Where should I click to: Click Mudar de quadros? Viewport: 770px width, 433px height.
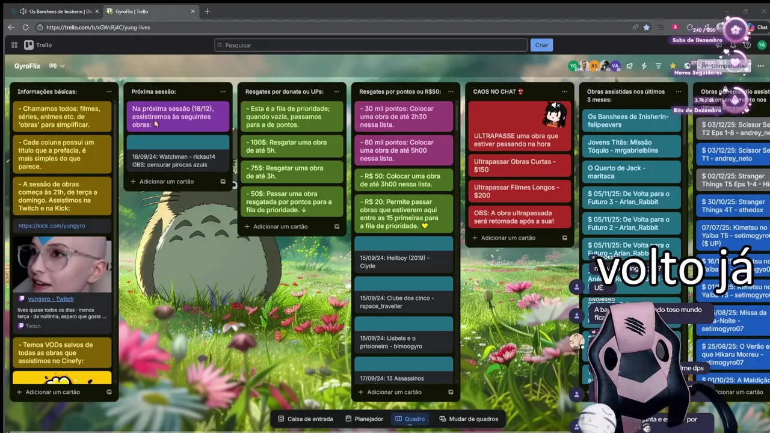click(469, 419)
